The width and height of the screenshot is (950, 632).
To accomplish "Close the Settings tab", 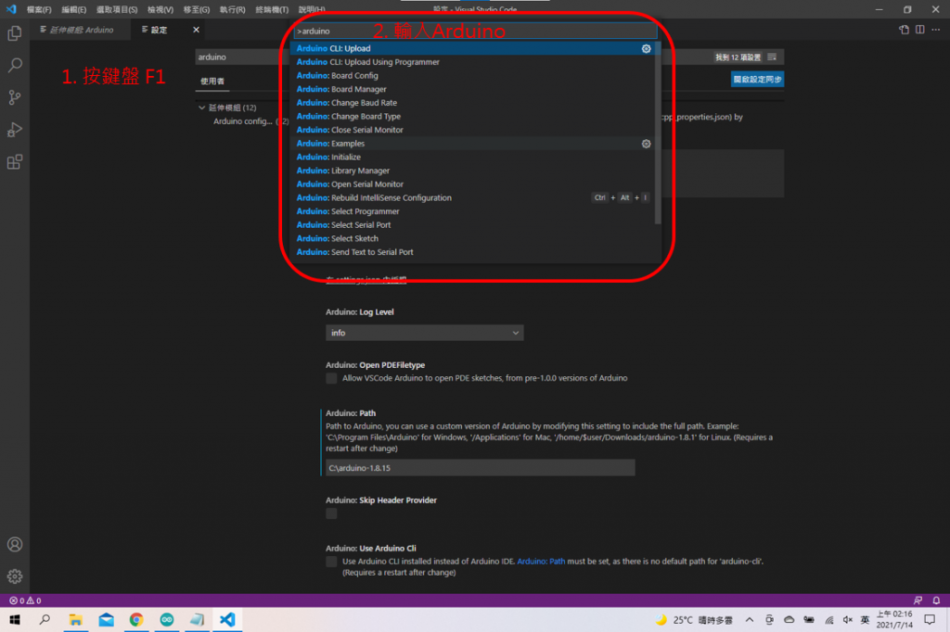I will point(196,30).
